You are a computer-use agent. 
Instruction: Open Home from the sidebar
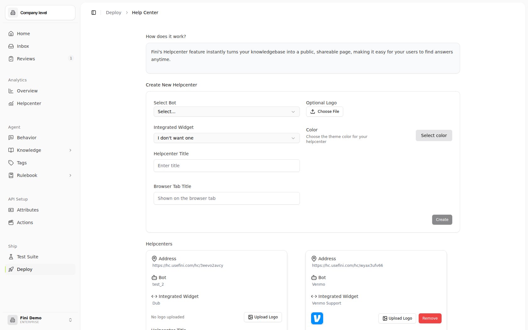[40, 34]
